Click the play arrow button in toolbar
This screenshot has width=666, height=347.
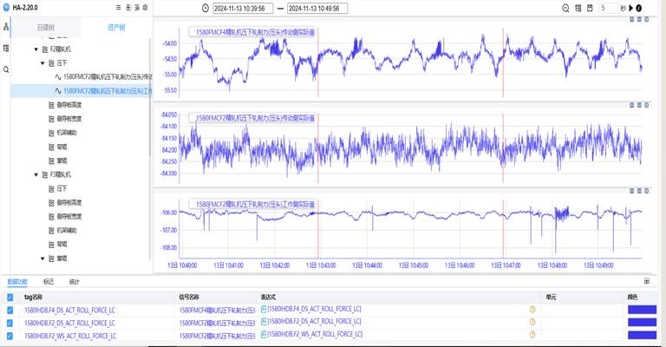click(x=630, y=8)
